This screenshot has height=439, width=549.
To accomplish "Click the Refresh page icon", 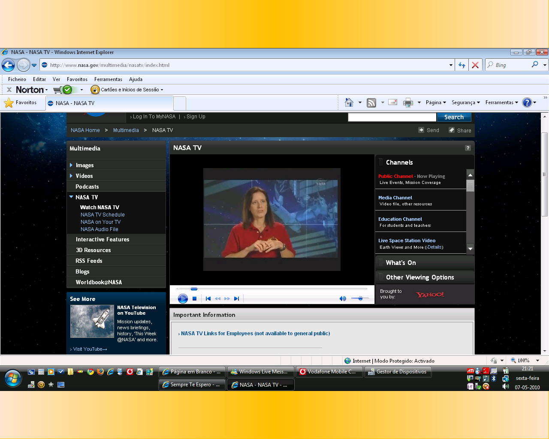I will (462, 65).
